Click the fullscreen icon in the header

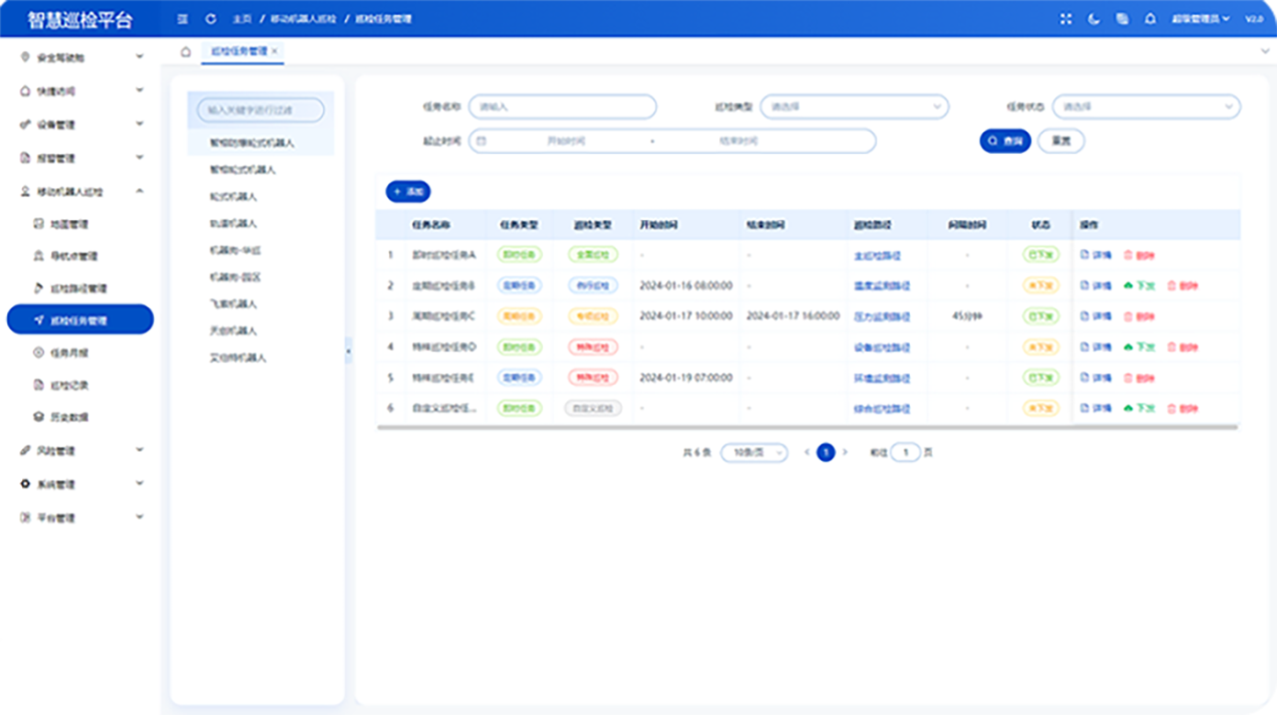coord(1065,19)
